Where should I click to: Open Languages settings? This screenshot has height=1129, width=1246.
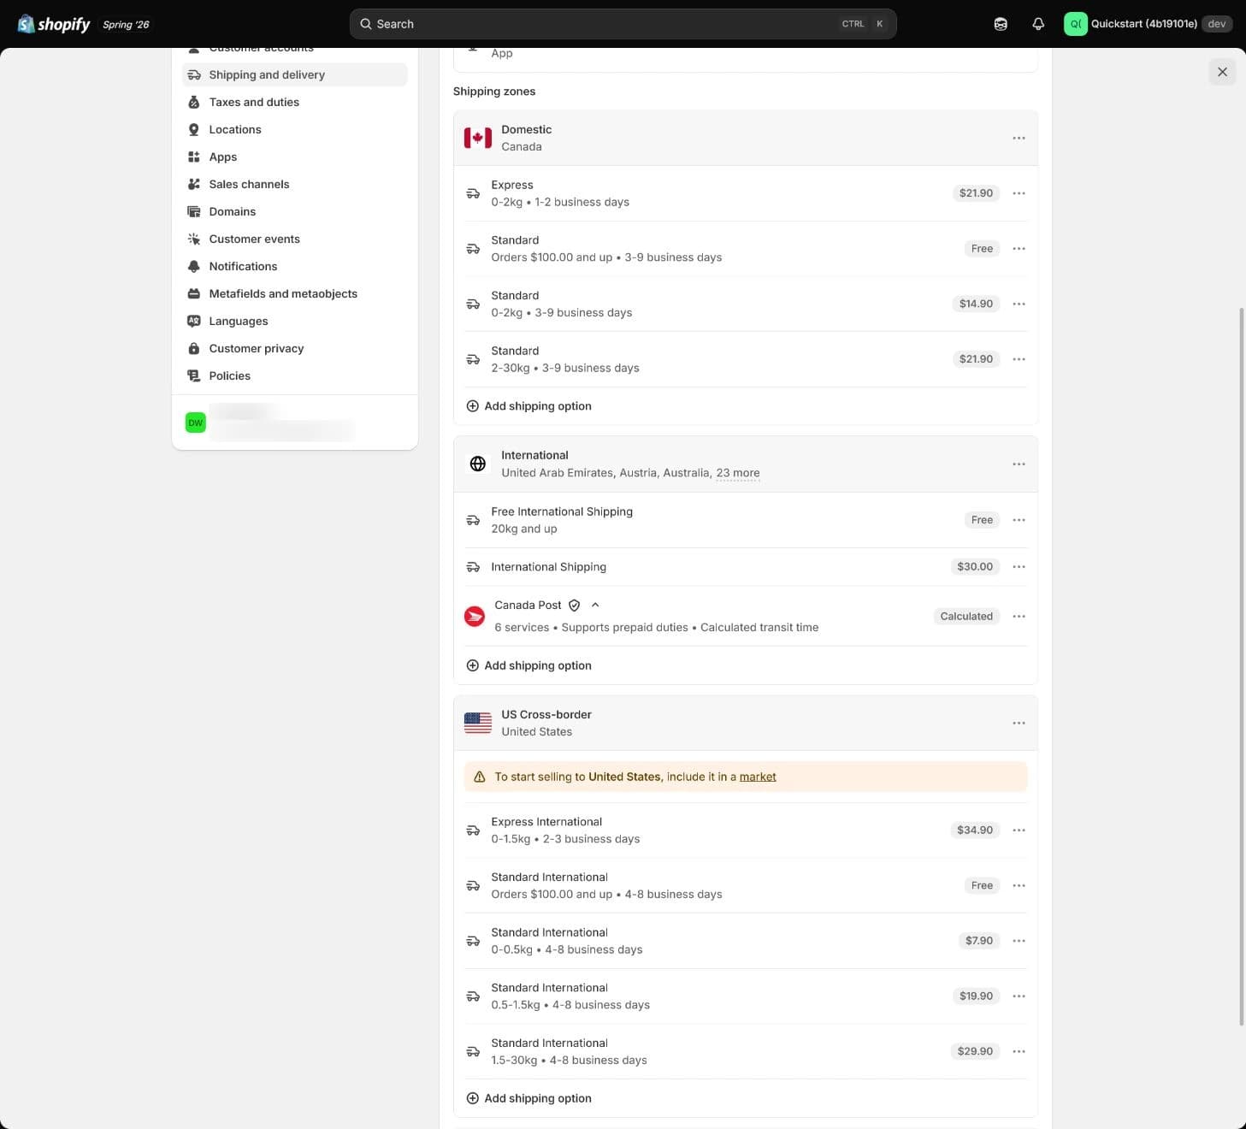[294, 321]
